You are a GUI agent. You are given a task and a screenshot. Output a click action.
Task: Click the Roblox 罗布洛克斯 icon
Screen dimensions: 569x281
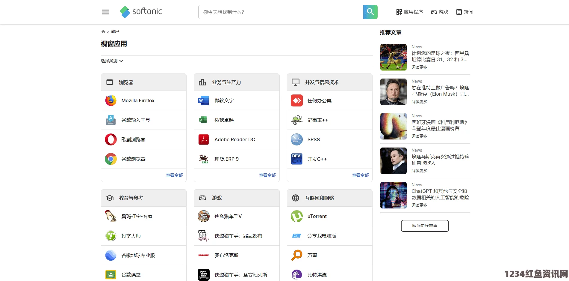pyautogui.click(x=204, y=255)
